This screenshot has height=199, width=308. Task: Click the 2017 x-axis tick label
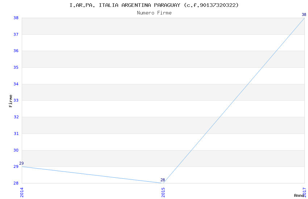pyautogui.click(x=305, y=192)
